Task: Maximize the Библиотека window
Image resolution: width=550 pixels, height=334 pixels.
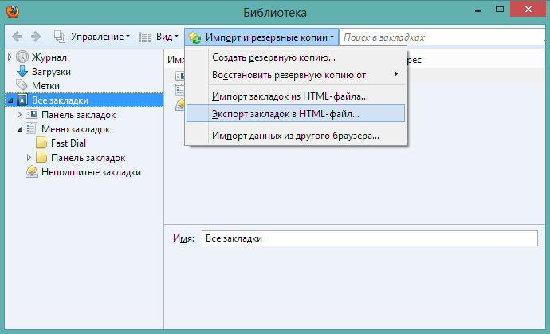Action: click(500, 10)
